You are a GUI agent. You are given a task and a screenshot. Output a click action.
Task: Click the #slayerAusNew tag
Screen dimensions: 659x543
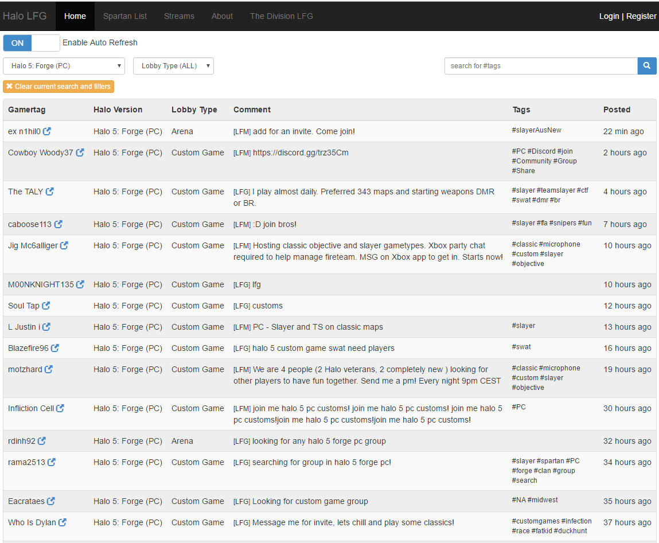537,130
